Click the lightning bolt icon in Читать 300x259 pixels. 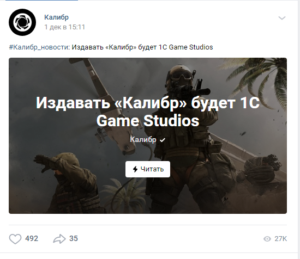[135, 169]
